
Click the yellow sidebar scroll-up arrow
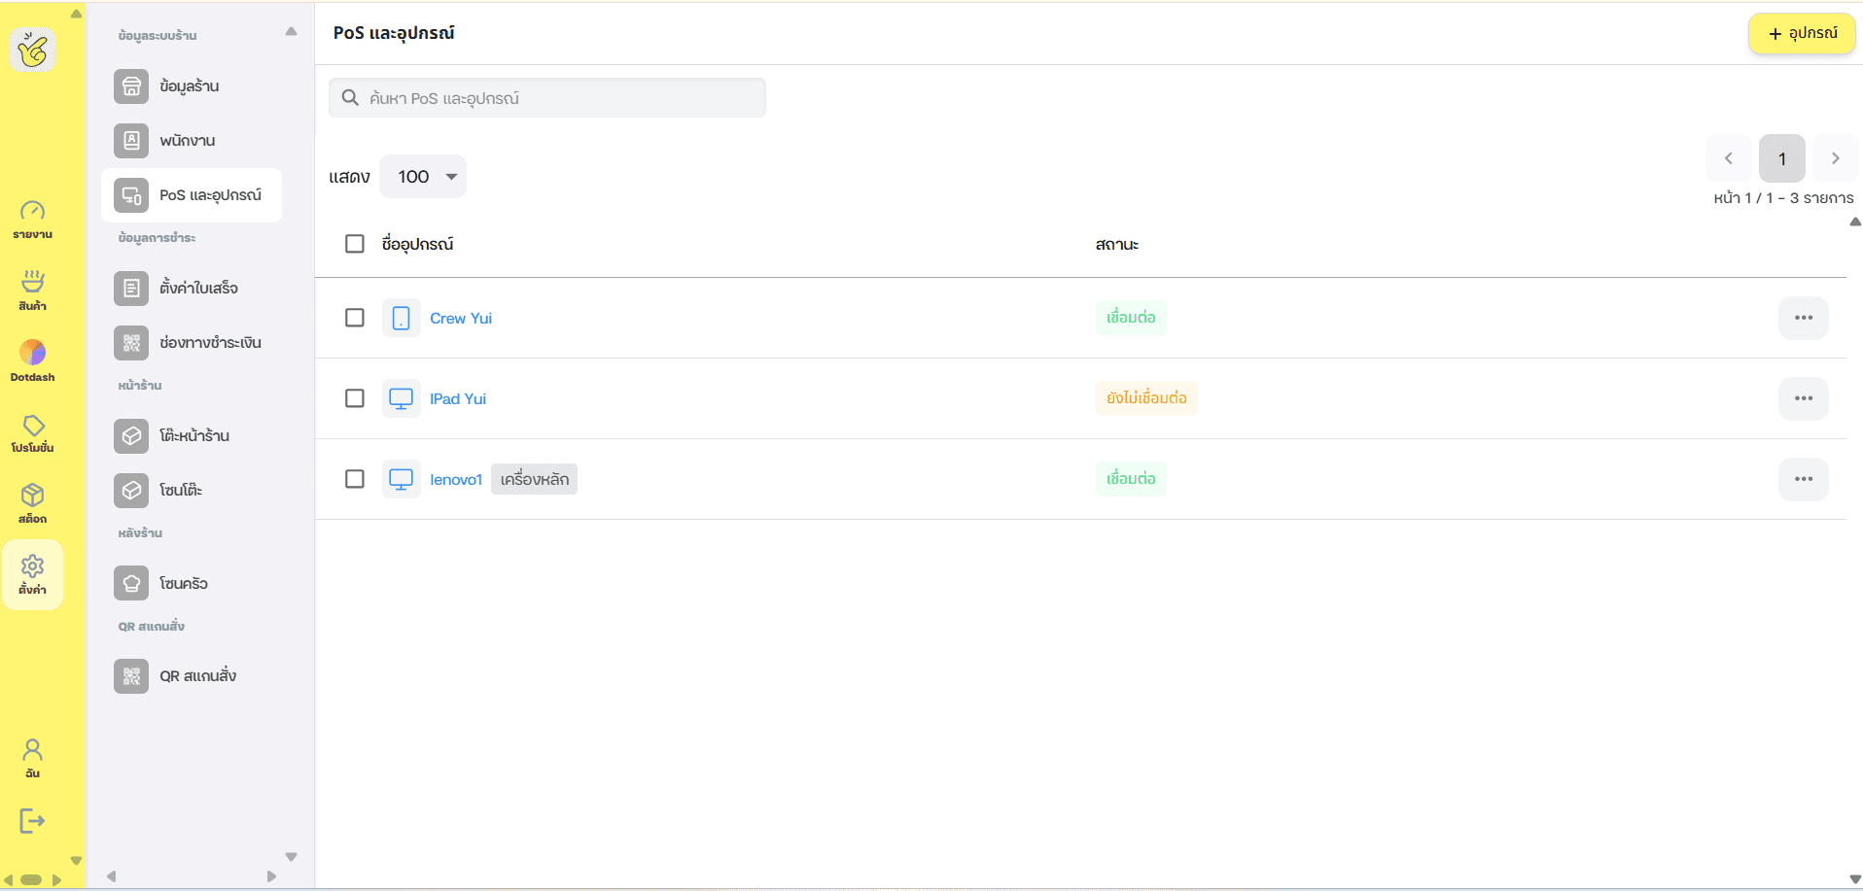click(x=76, y=14)
